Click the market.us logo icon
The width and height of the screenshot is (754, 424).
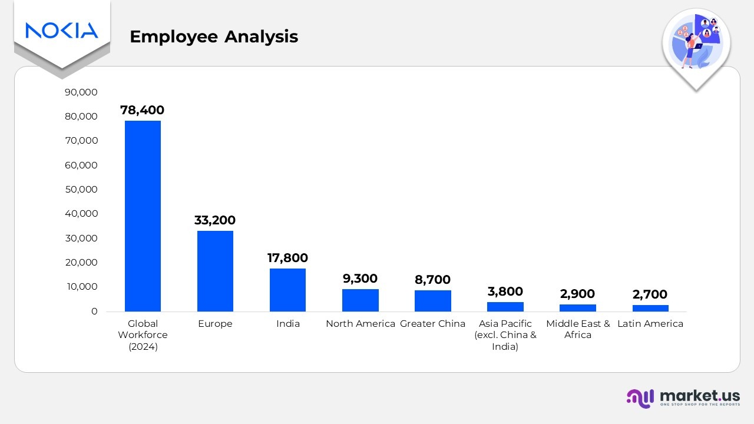click(x=640, y=398)
